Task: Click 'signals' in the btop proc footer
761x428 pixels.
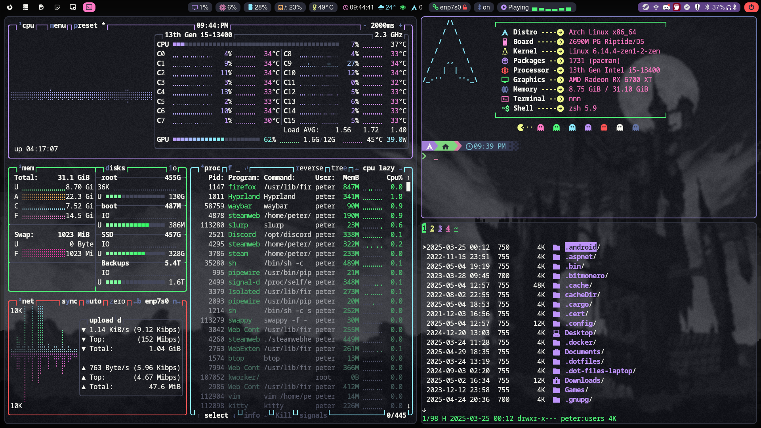Action: pos(313,415)
